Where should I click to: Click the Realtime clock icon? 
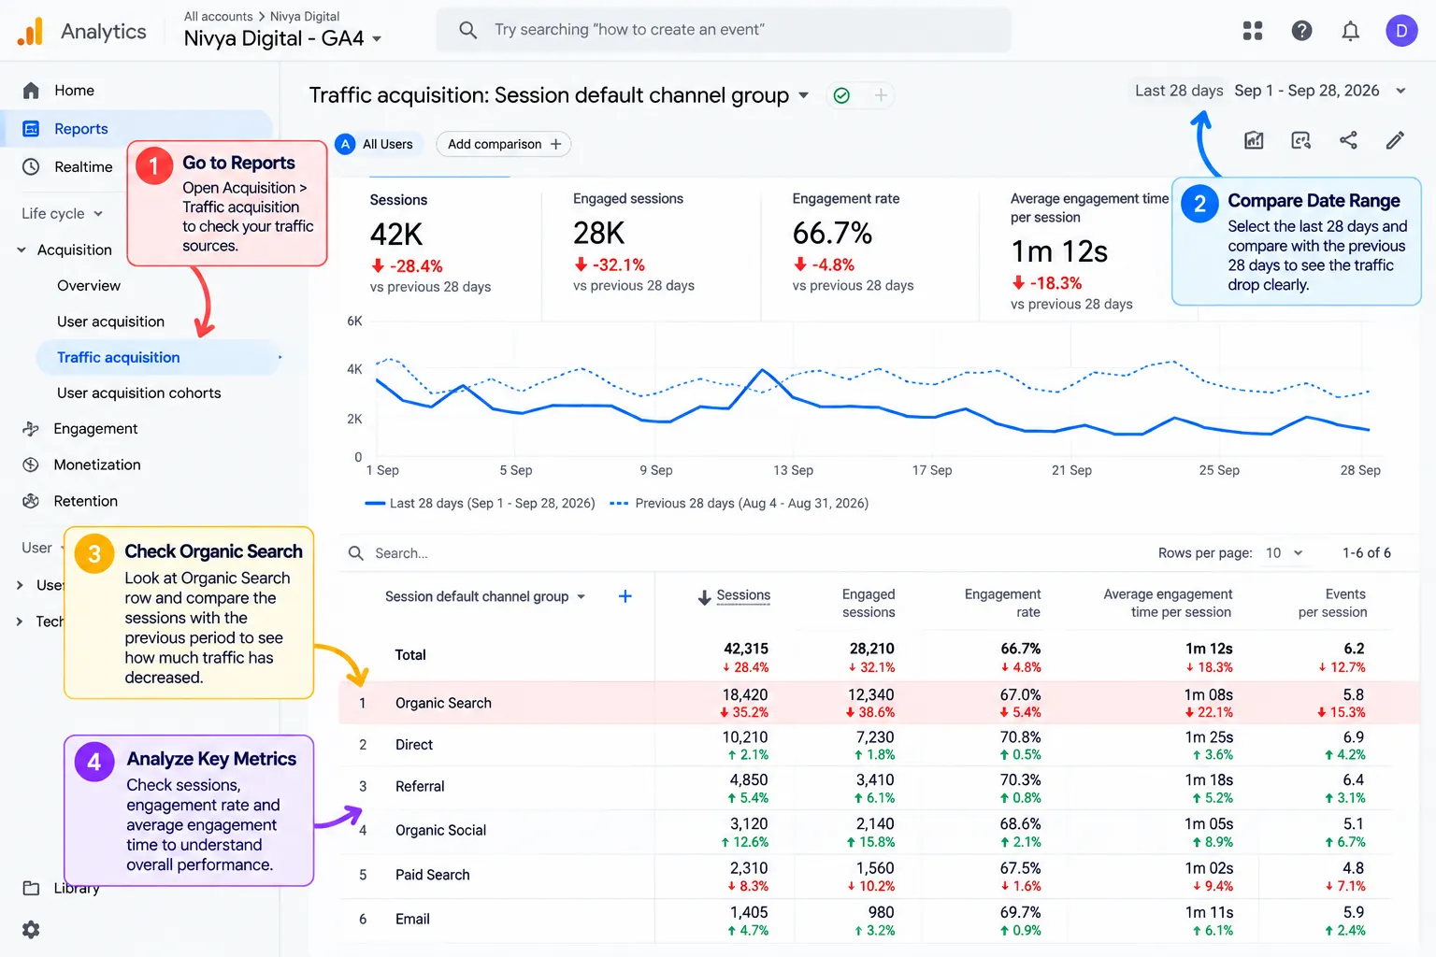(x=31, y=166)
